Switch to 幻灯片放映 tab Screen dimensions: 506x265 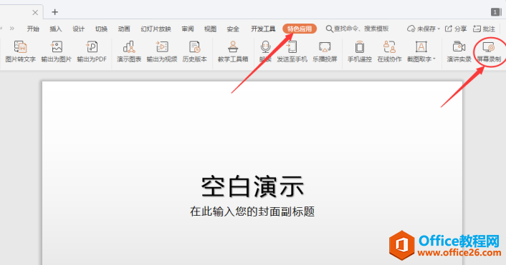156,29
